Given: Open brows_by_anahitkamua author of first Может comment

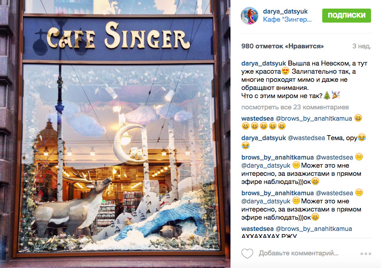Looking at the screenshot, I should (278, 157).
